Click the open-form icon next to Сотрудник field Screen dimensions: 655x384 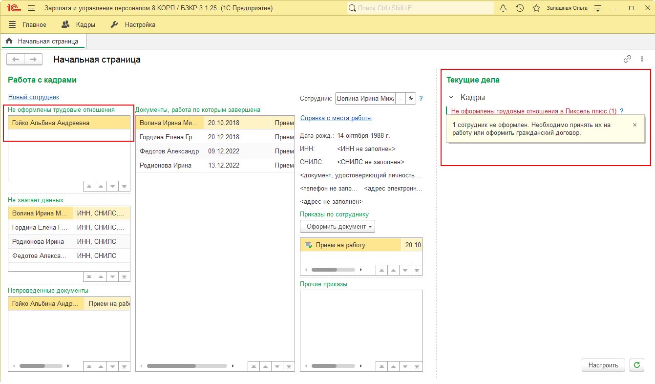[x=411, y=98]
